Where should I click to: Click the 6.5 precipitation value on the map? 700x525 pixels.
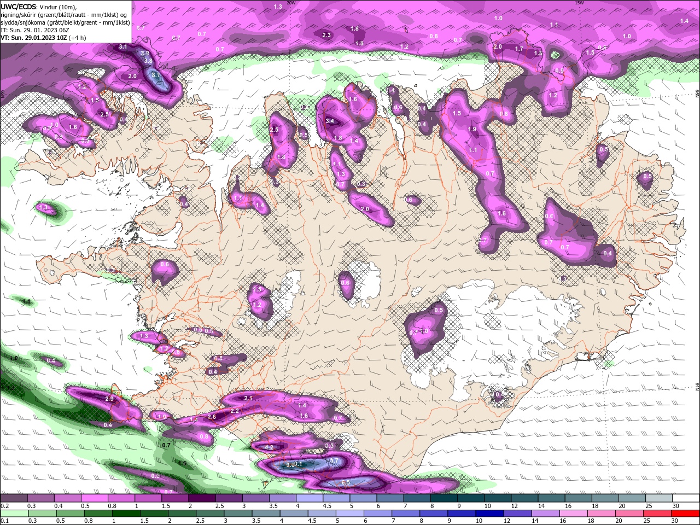pos(346,482)
